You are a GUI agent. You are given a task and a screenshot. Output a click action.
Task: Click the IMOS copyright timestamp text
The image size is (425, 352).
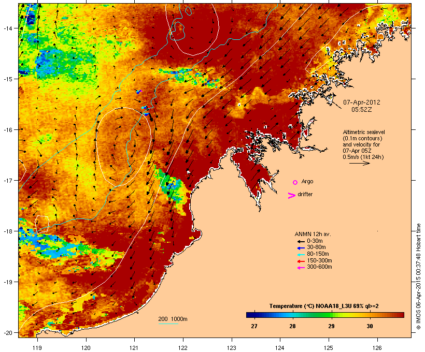click(418, 276)
